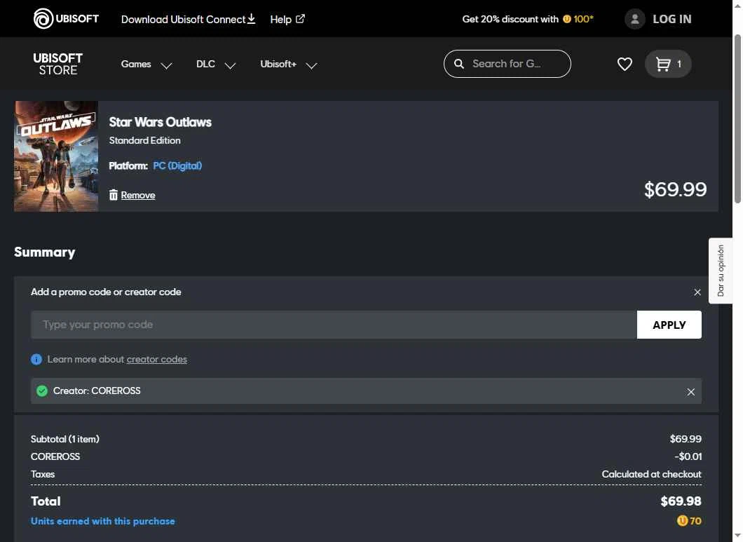Open Units earned with this purchase
This screenshot has height=542, width=743.
(x=103, y=521)
